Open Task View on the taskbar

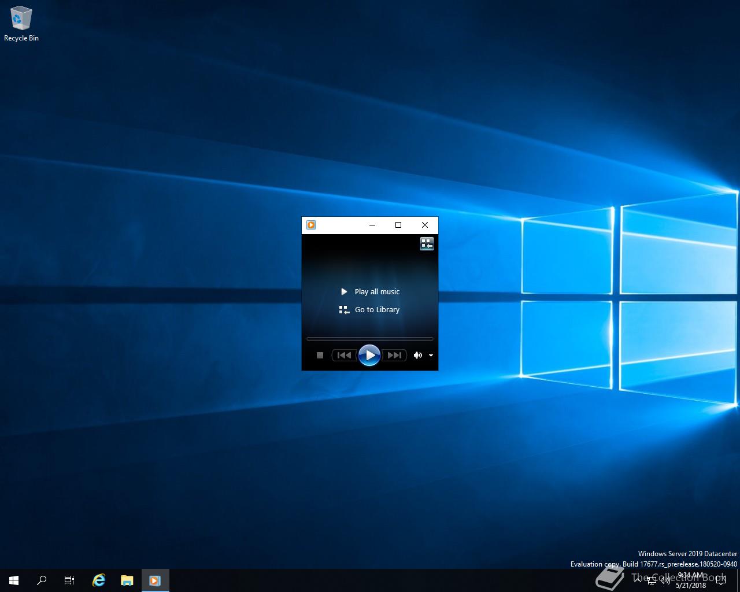(x=69, y=580)
